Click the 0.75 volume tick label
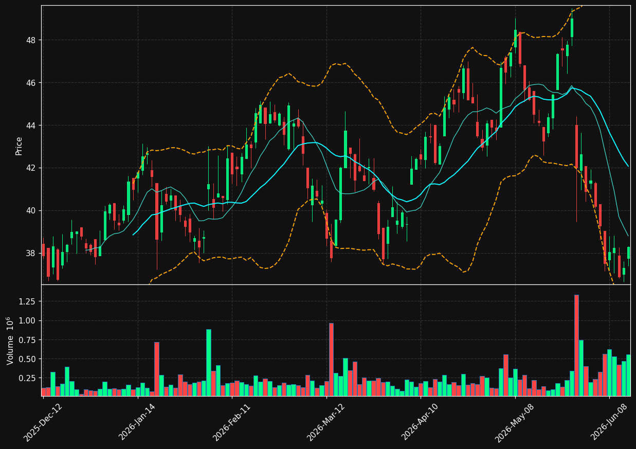 28,340
